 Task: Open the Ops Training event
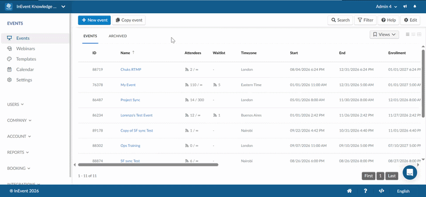point(130,146)
